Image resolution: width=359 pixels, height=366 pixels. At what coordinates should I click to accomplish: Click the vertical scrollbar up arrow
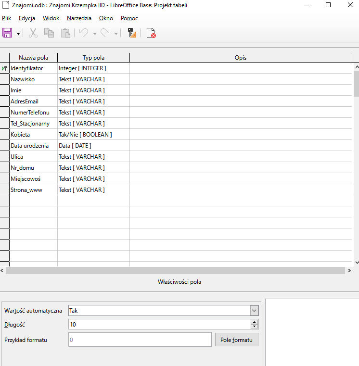click(x=357, y=67)
